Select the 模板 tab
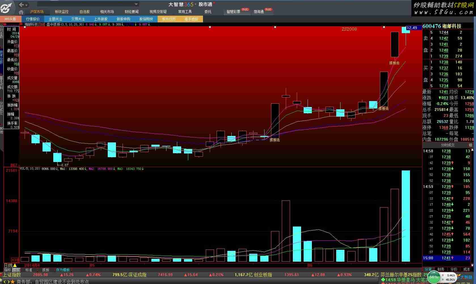 (x=16, y=270)
